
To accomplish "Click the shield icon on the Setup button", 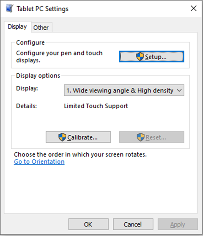I will (140, 56).
